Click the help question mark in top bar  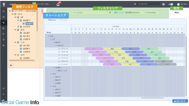(163, 4)
